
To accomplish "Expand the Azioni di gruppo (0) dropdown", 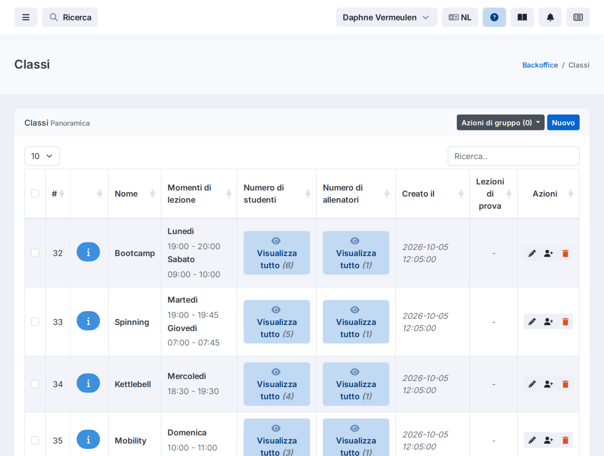I will coord(501,122).
